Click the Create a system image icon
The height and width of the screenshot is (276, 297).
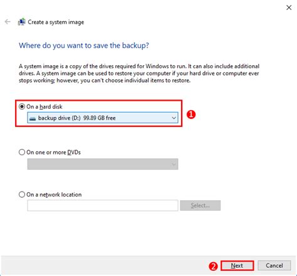[22, 22]
